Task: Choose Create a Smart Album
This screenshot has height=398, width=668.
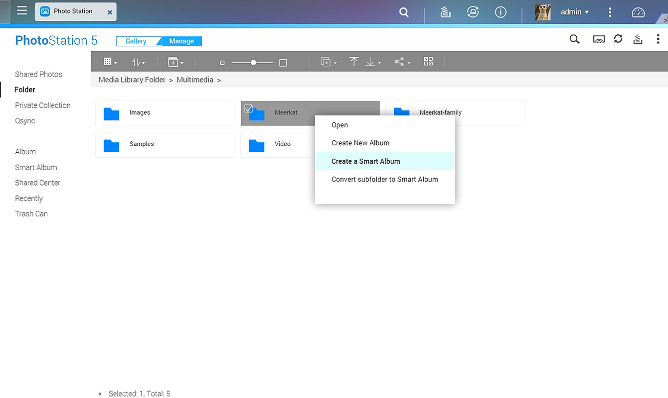Action: point(385,161)
